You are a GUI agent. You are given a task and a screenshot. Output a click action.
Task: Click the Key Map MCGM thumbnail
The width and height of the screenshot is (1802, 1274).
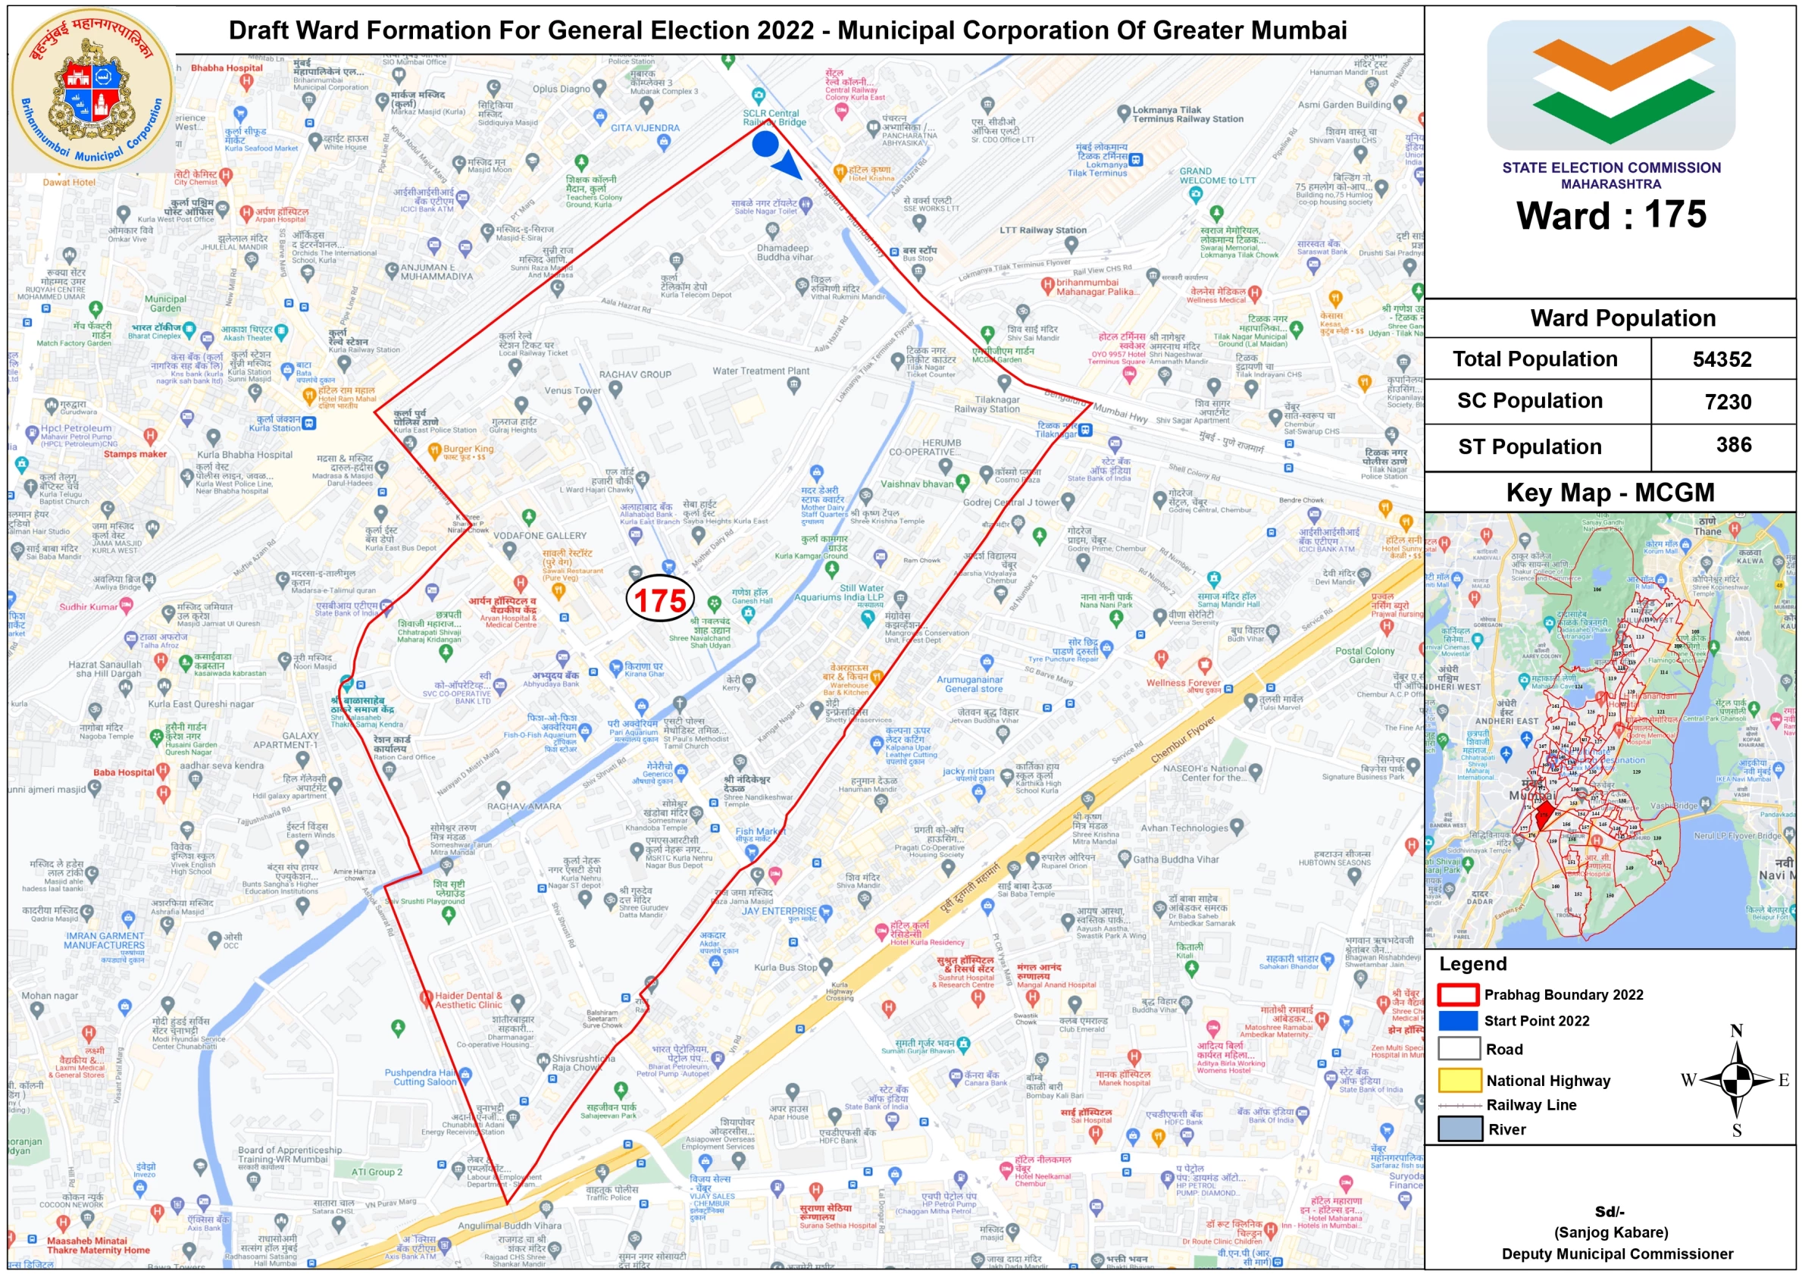1610,730
